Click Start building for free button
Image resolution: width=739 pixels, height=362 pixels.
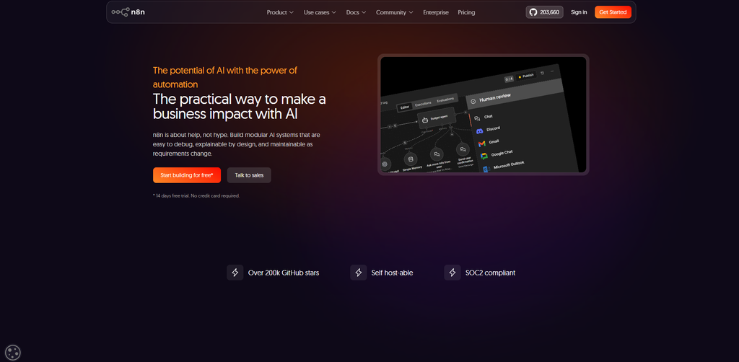[x=187, y=175]
